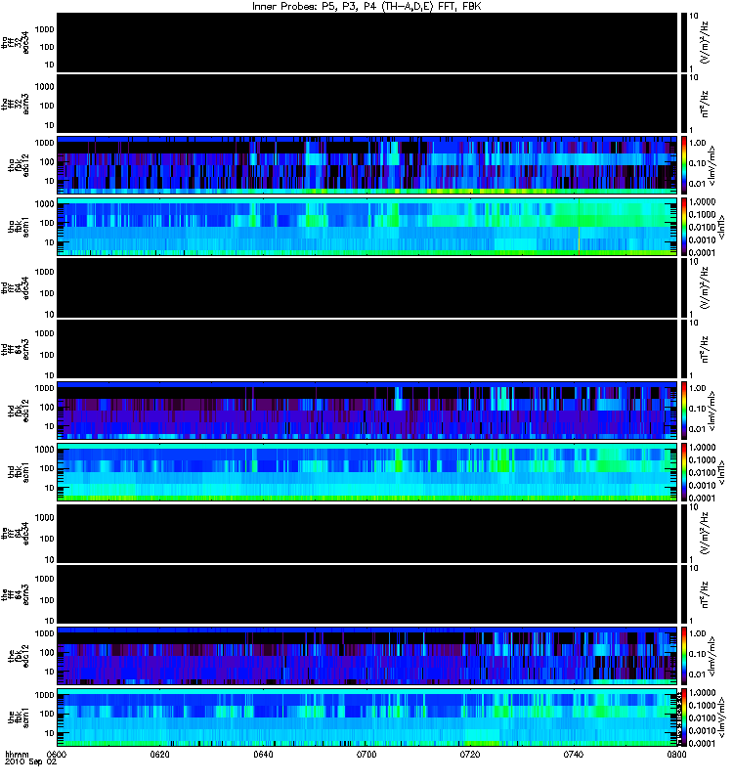
Task: Click the 'thd fbk edc12' y-axis label
Action: point(19,411)
